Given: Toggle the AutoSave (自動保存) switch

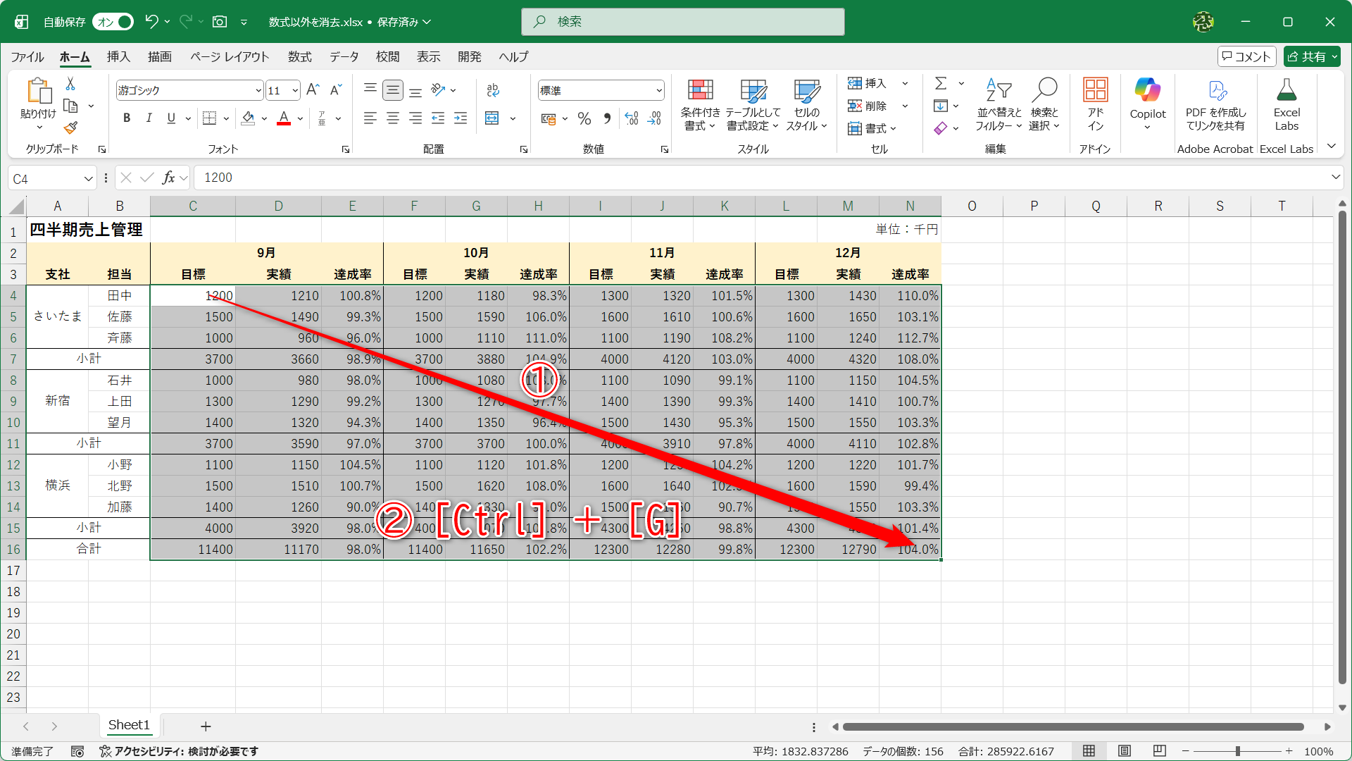Looking at the screenshot, I should pyautogui.click(x=113, y=22).
